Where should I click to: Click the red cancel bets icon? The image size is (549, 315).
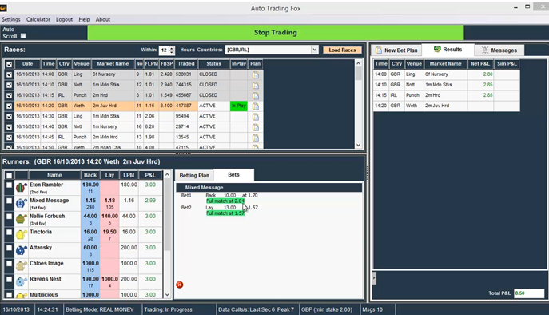pos(180,285)
